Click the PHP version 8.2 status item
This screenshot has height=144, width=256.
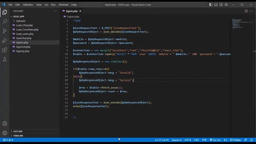(225, 140)
